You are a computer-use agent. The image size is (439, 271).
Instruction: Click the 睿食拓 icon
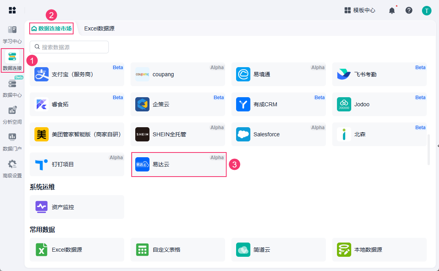pos(42,104)
